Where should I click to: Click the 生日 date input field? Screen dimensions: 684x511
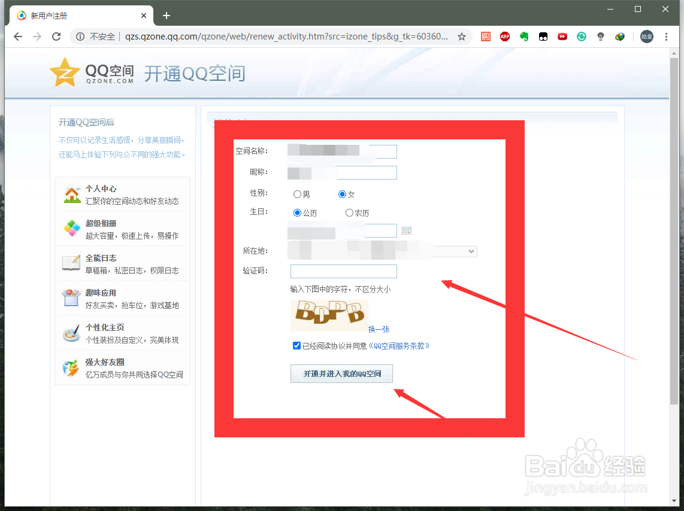pos(343,231)
